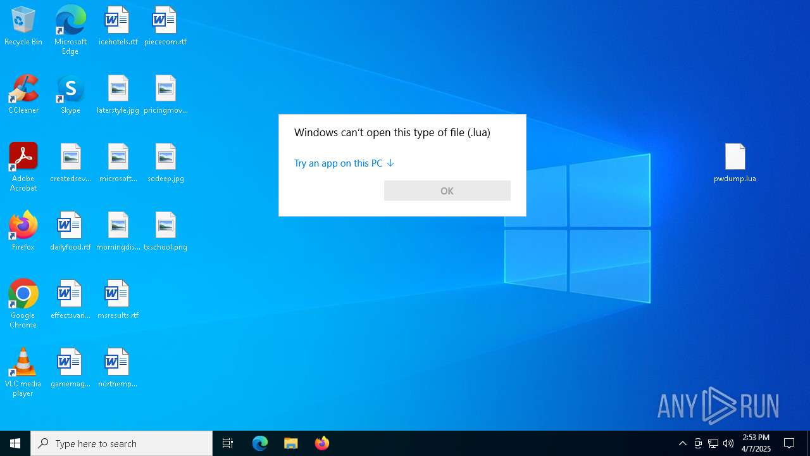Open File Explorer from the taskbar
This screenshot has width=810, height=456.
pyautogui.click(x=291, y=443)
